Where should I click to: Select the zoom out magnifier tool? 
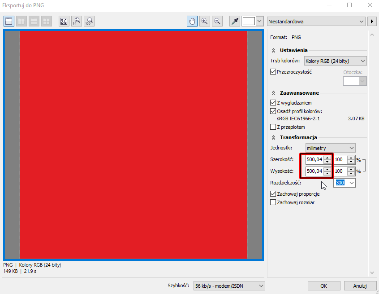click(x=217, y=21)
